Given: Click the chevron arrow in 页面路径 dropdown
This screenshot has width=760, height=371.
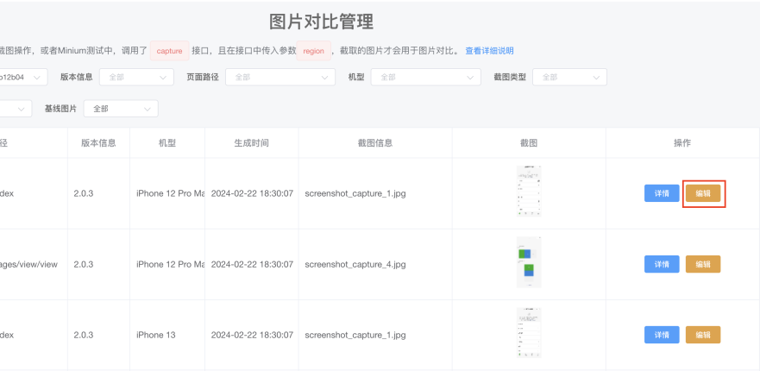Looking at the screenshot, I should pos(324,77).
